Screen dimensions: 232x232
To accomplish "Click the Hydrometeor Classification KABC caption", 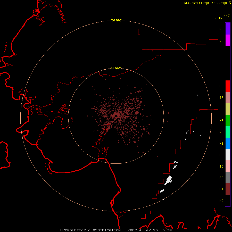I will click(116, 230).
